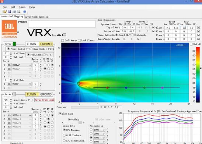Switch to the Array Configuration tab
202x144 pixels.
[x=37, y=17]
